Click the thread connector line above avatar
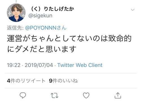 click(x=16, y=1)
